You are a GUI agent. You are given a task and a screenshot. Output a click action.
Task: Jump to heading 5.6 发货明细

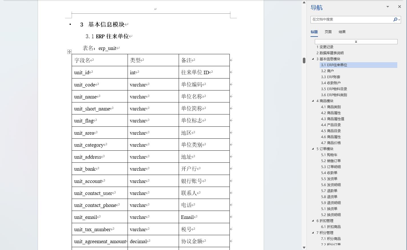tap(331, 185)
